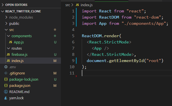Click the U status badge of App.js
Image resolution: width=172 pixels, height=106 pixels.
(x=55, y=42)
